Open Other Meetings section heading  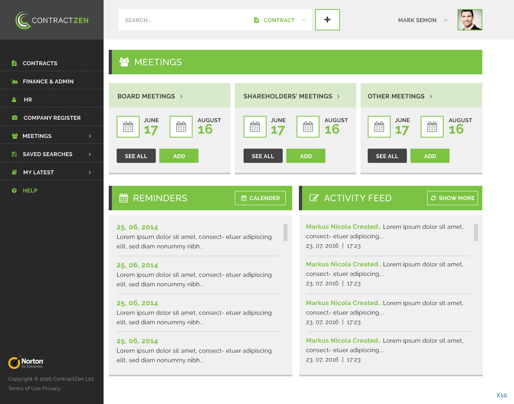pyautogui.click(x=400, y=96)
